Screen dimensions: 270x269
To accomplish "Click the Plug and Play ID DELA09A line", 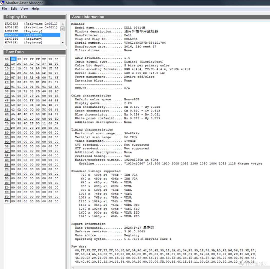I will 106,39.
